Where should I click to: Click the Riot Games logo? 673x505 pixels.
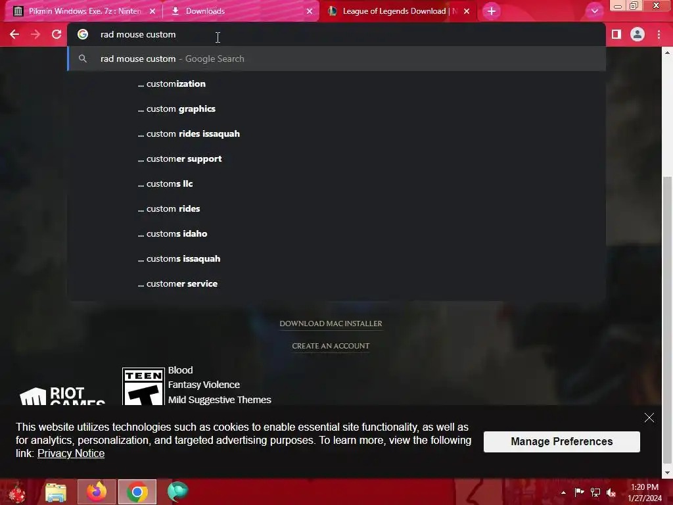pos(62,395)
